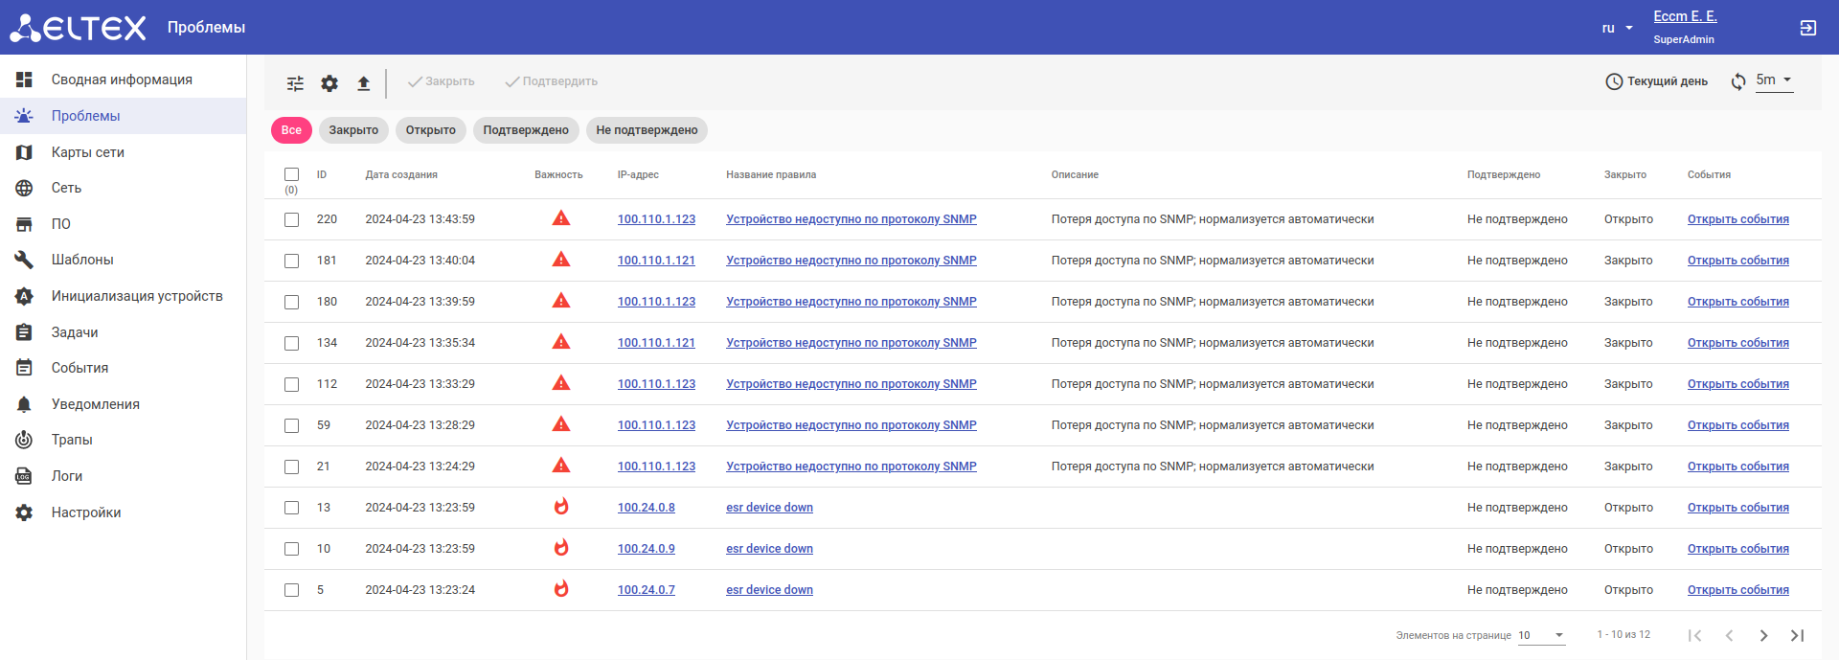Expand the ru language selector
The height and width of the screenshot is (660, 1839).
click(x=1617, y=28)
